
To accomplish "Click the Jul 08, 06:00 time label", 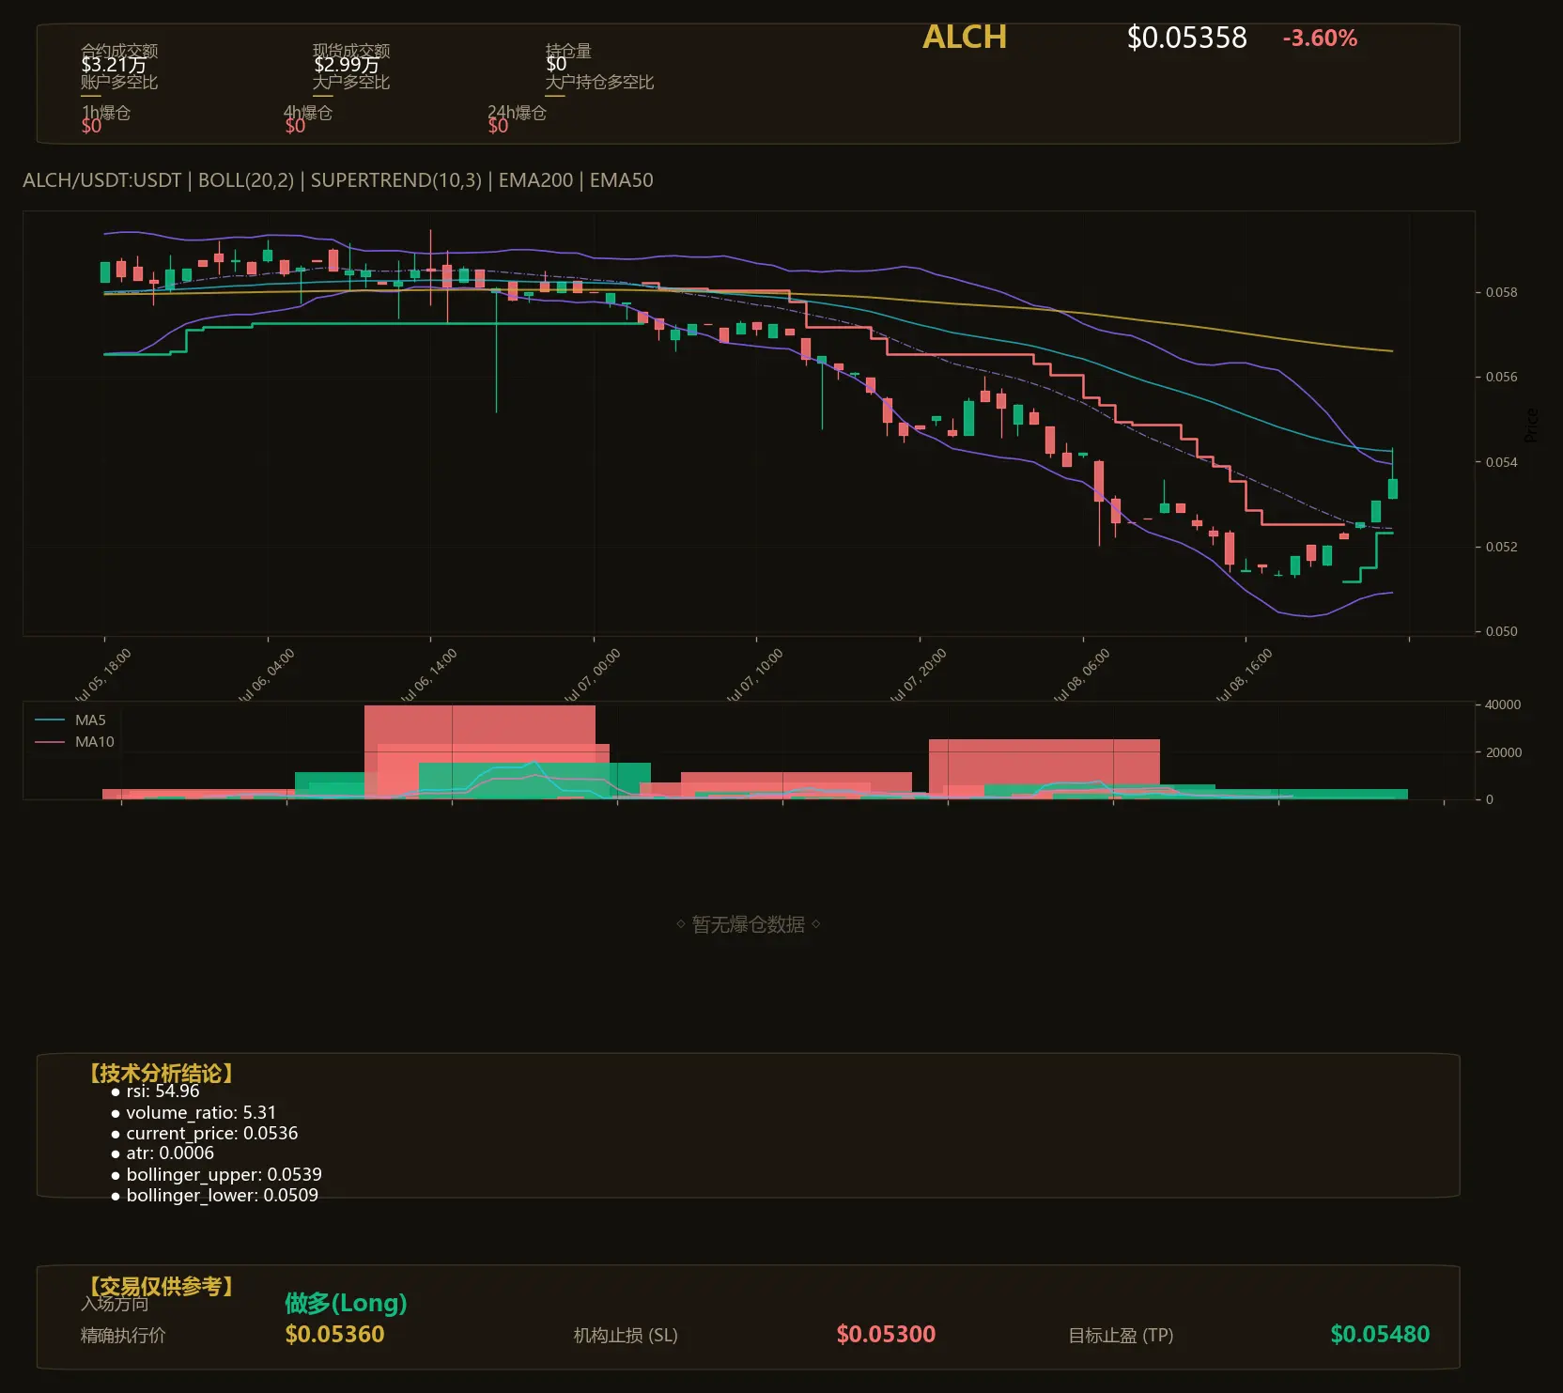I will coord(1081,674).
